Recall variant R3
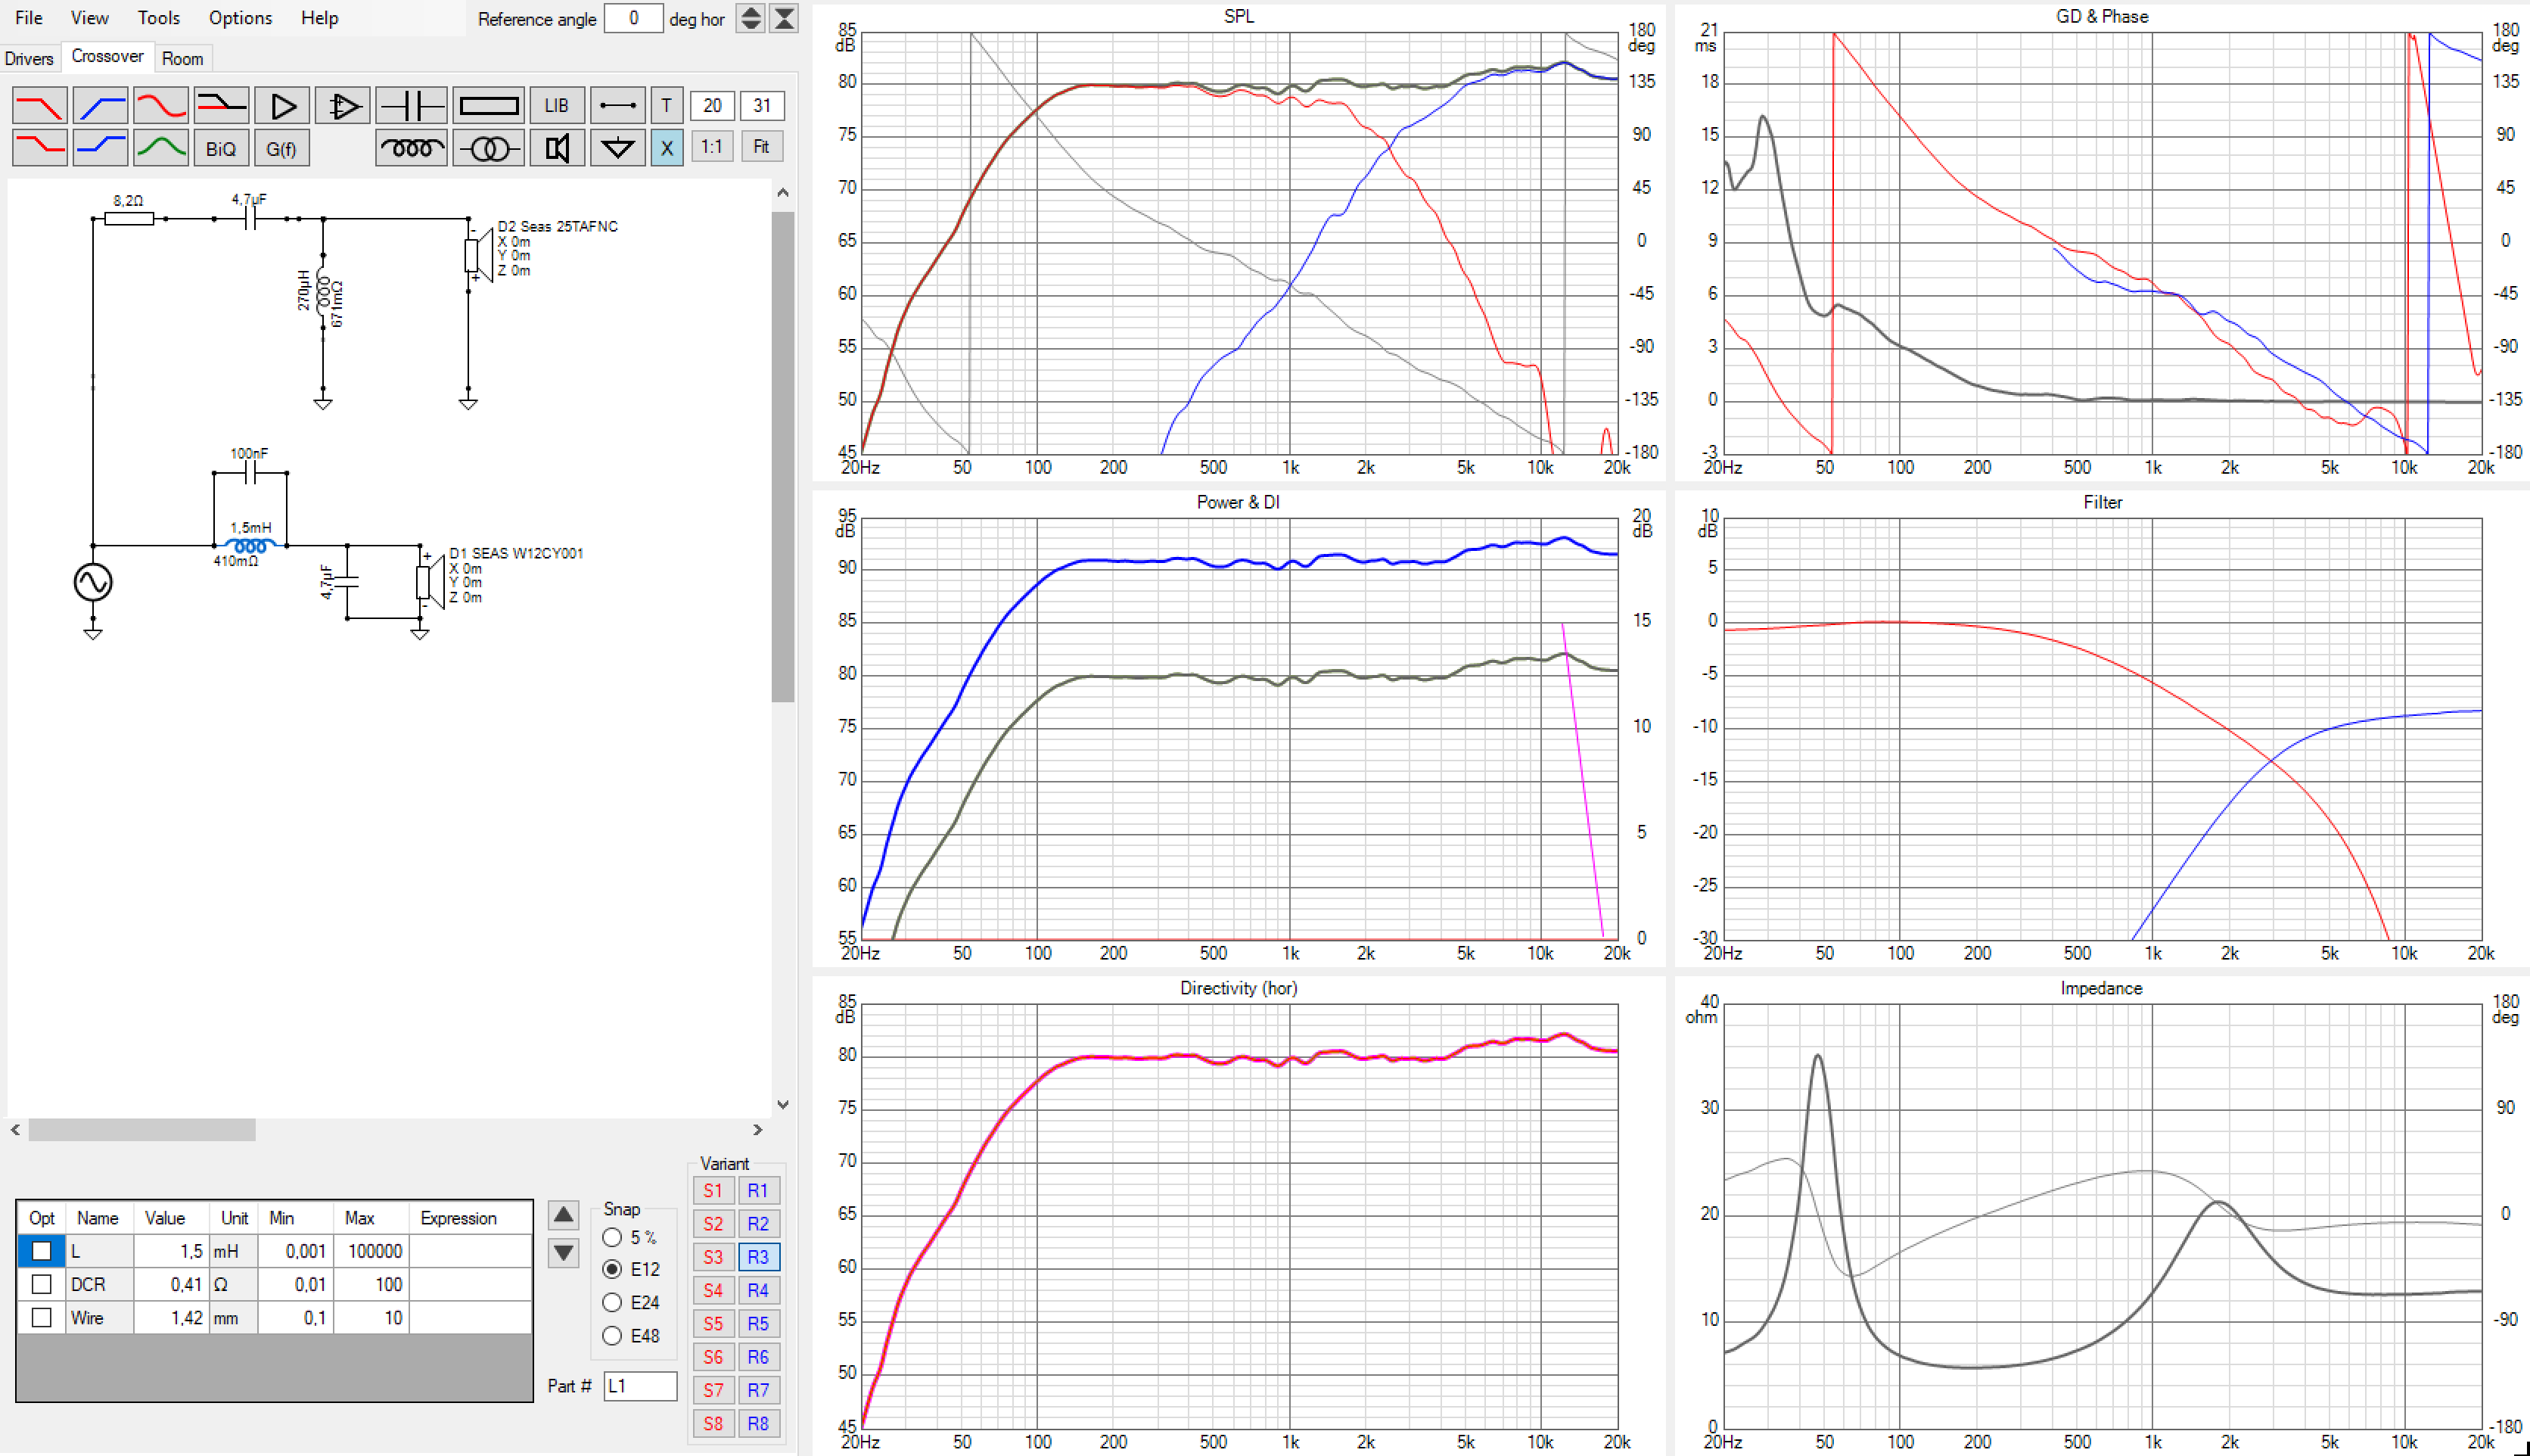 click(x=757, y=1257)
